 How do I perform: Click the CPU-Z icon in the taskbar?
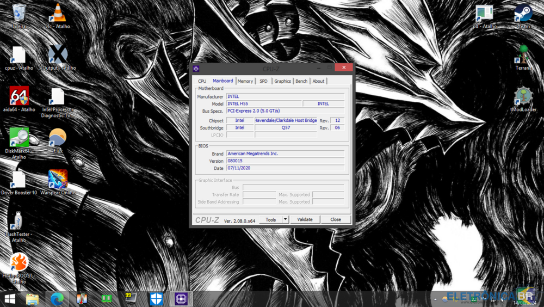click(181, 298)
